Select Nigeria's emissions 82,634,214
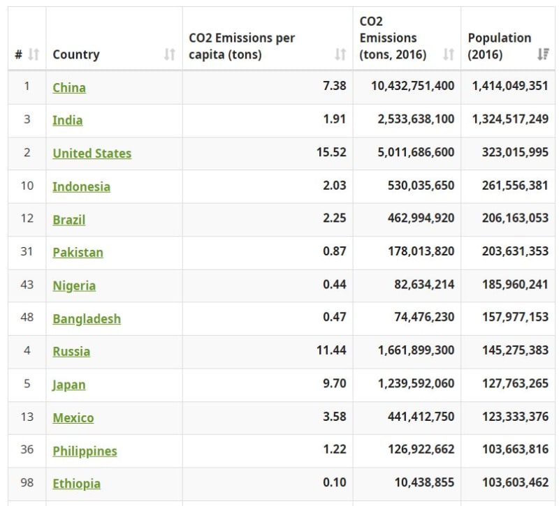This screenshot has height=506, width=559. pyautogui.click(x=424, y=285)
